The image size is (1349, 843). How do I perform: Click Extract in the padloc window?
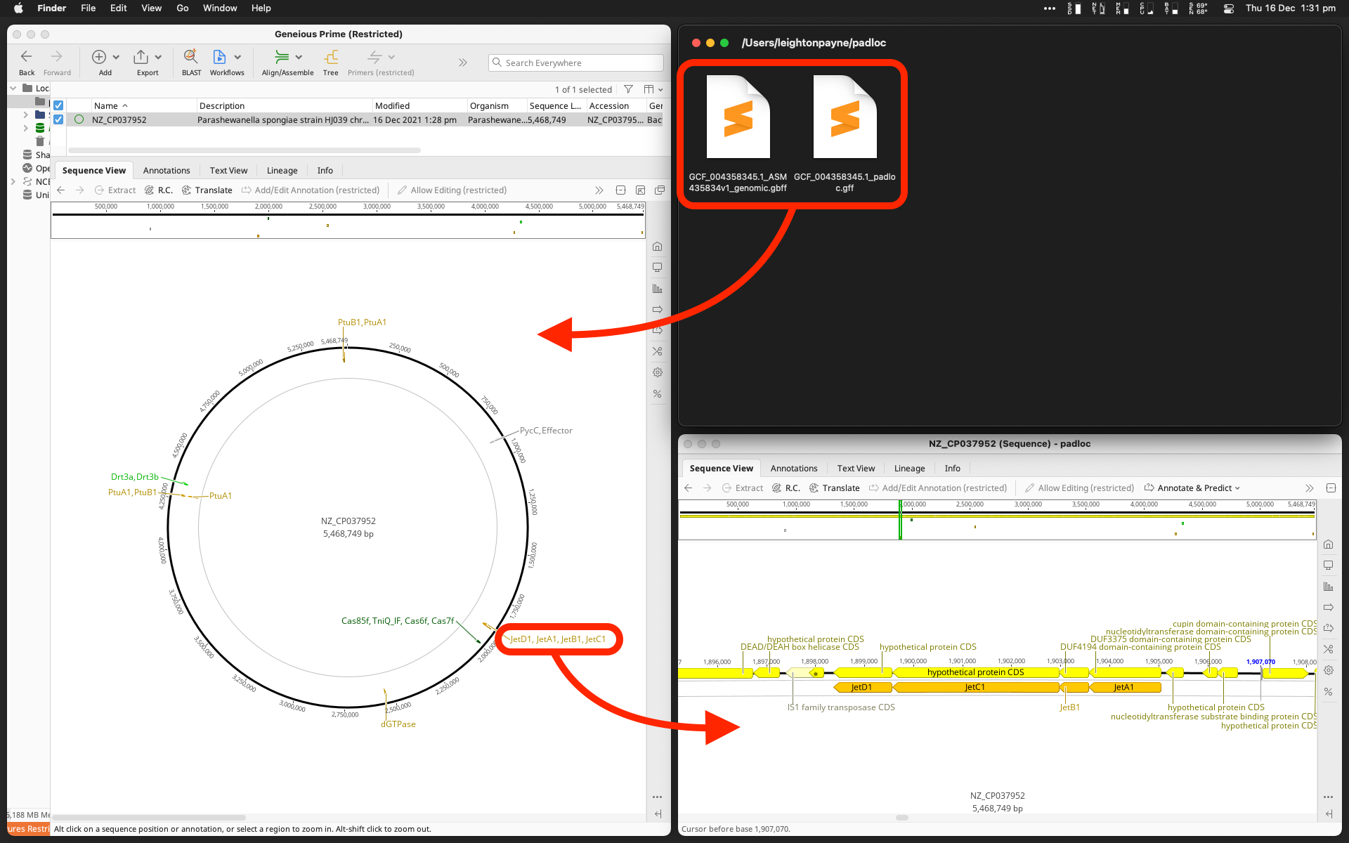pyautogui.click(x=743, y=488)
